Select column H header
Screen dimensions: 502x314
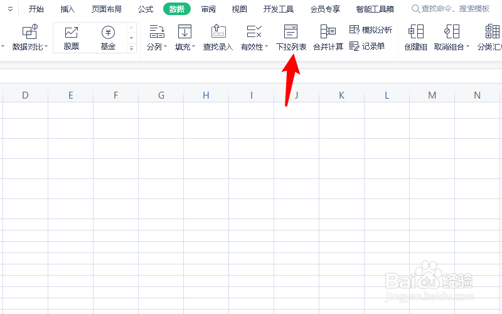click(206, 95)
